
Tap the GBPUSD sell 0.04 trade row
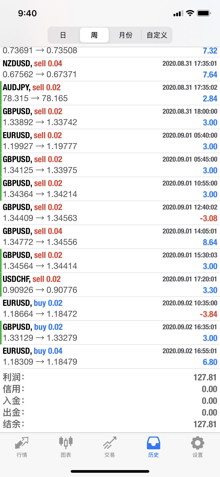110,237
